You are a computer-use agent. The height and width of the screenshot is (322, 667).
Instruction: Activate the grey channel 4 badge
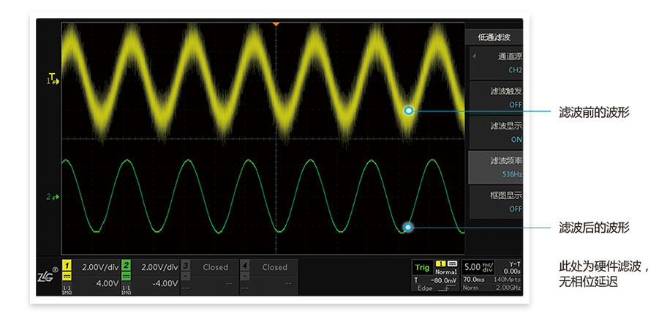pyautogui.click(x=244, y=266)
